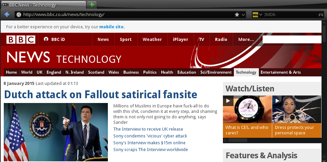Open Radio in the BBC top navigation
Screen dimensions: 327x162
(221, 40)
